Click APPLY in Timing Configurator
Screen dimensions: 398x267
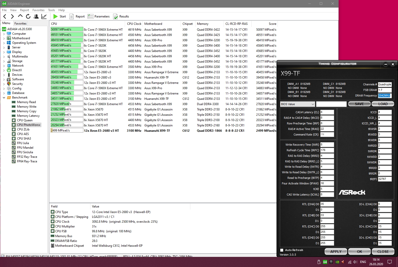click(336, 252)
